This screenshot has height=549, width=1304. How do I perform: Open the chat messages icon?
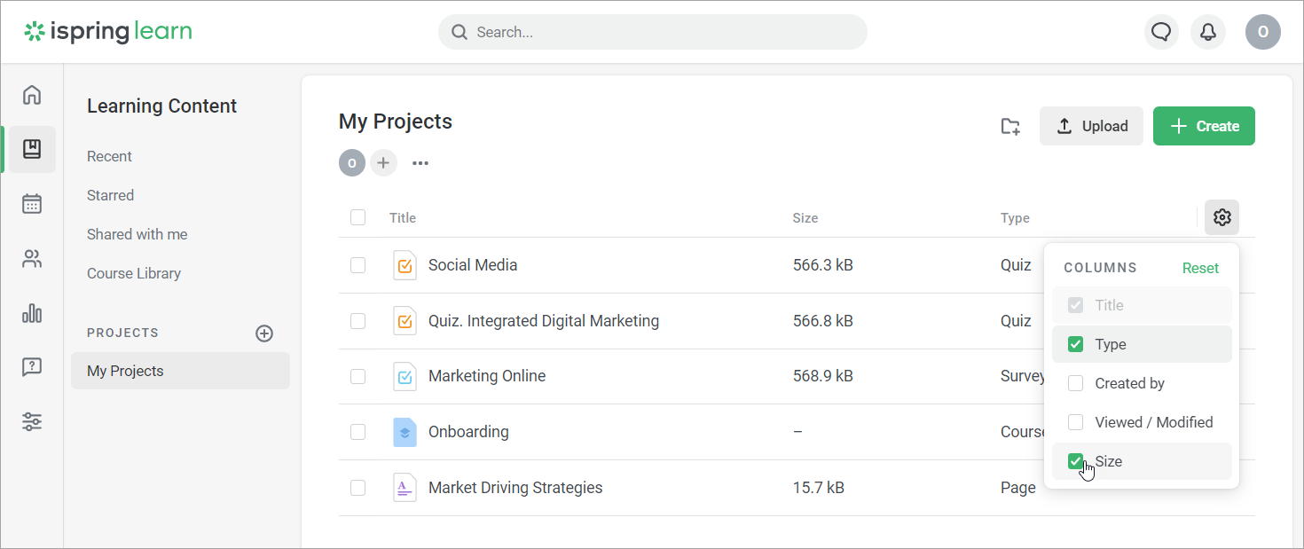coord(1161,33)
